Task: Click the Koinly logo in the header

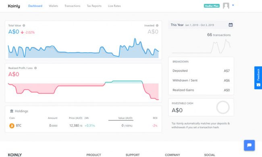Action: (x=14, y=6)
